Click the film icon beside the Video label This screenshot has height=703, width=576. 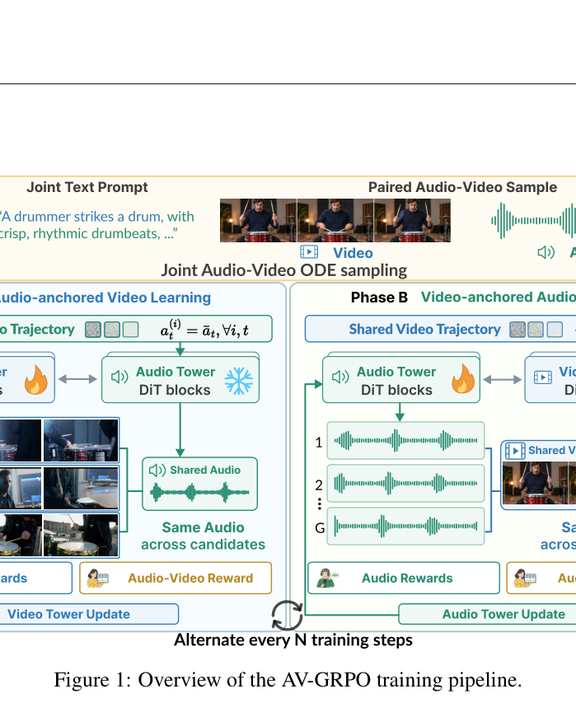coord(309,252)
